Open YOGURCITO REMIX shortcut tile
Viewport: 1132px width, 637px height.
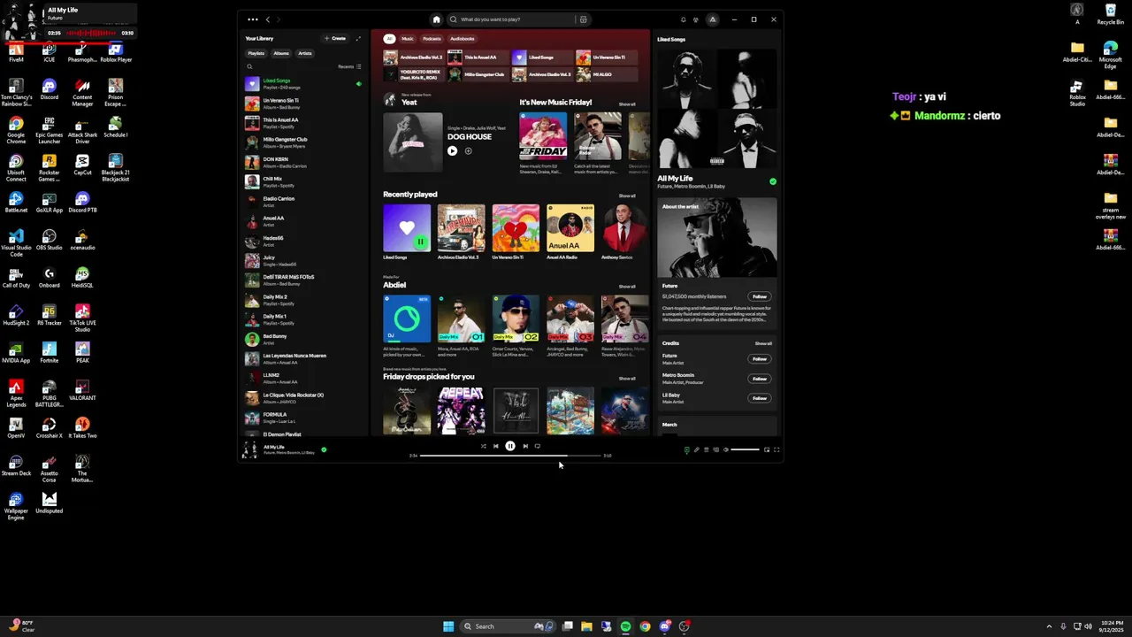(413, 75)
